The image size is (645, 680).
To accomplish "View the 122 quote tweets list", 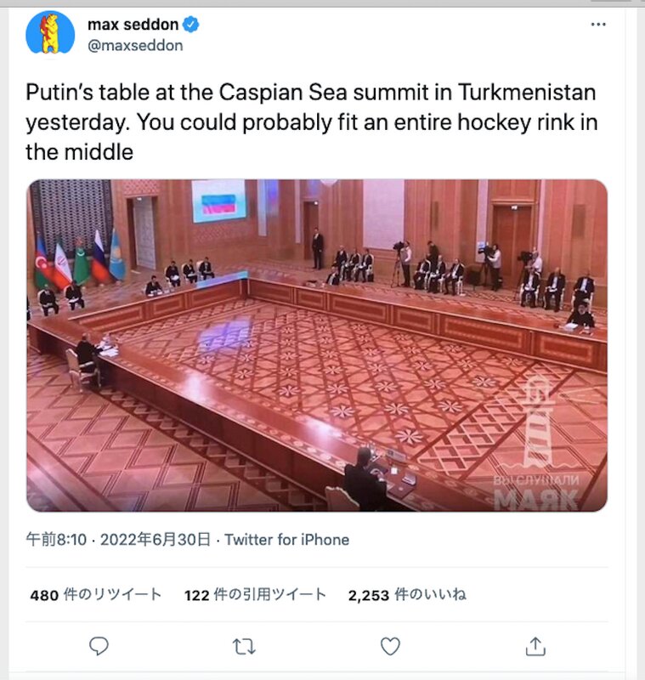I will (x=255, y=594).
